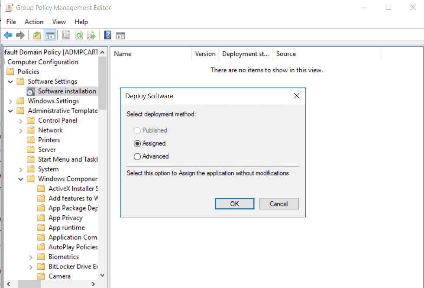The height and width of the screenshot is (288, 424).
Task: Select the Published radio button
Action: [137, 130]
